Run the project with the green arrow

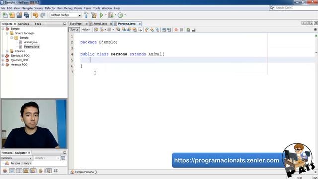[x=101, y=15]
